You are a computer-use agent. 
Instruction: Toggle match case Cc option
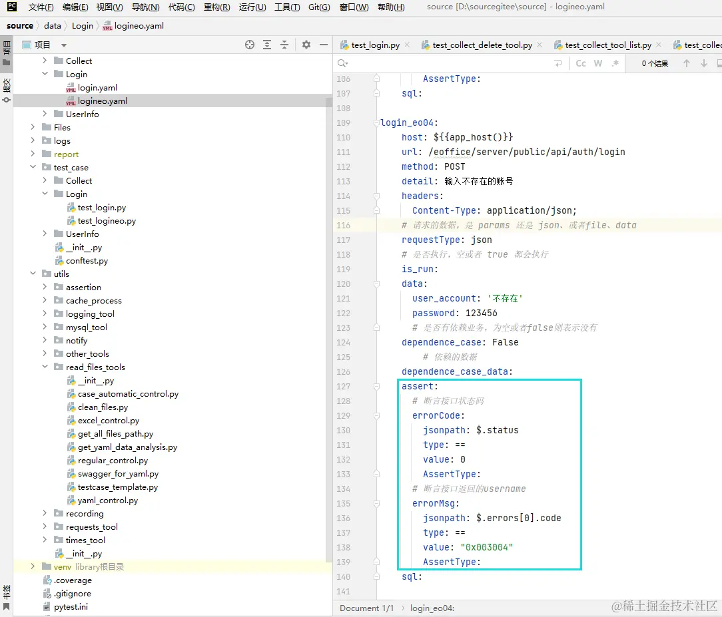pos(581,63)
